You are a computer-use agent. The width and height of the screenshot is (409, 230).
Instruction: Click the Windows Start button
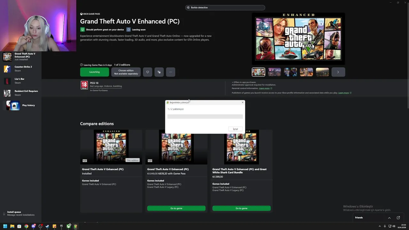pos(5,226)
